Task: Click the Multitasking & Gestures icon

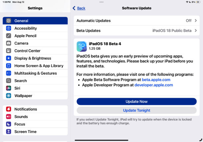Action: pos(9,73)
